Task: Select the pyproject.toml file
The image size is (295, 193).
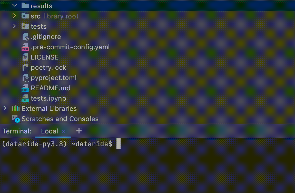Action: point(54,78)
